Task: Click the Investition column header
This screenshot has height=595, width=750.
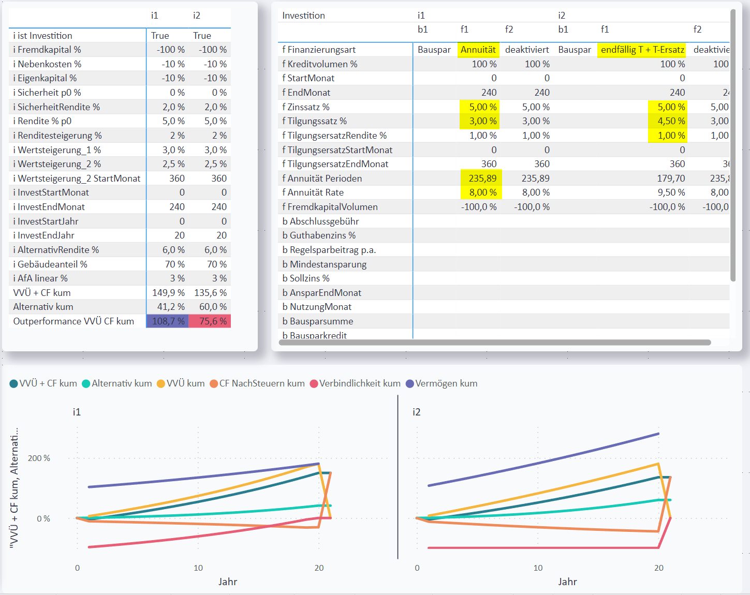Action: pyautogui.click(x=304, y=16)
